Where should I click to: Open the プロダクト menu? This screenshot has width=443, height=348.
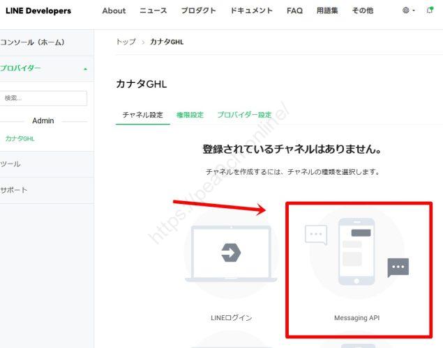[x=198, y=11]
